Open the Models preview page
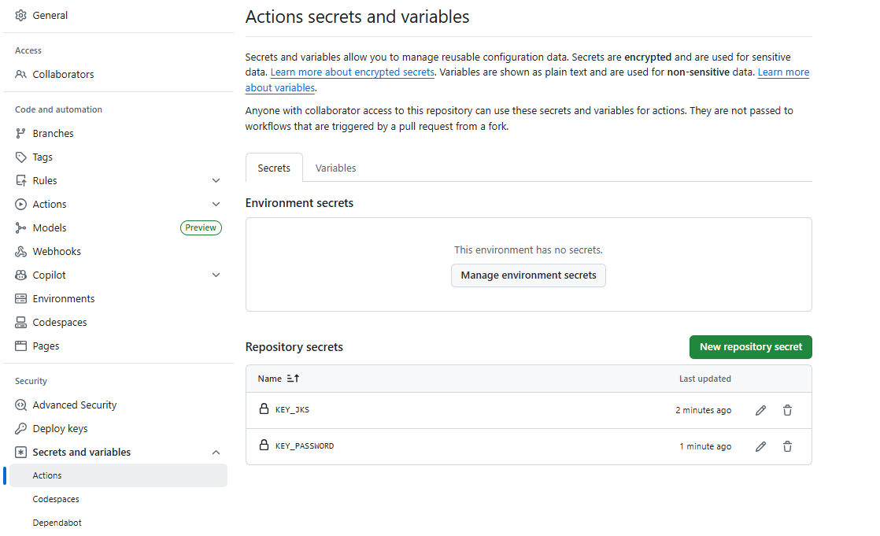The width and height of the screenshot is (880, 536). [x=50, y=227]
